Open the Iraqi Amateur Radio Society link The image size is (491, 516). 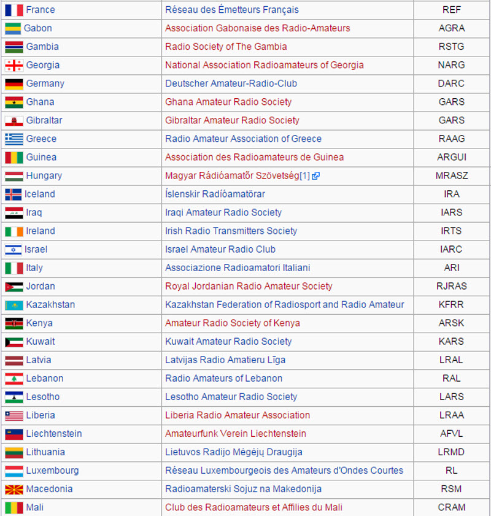pos(223,212)
